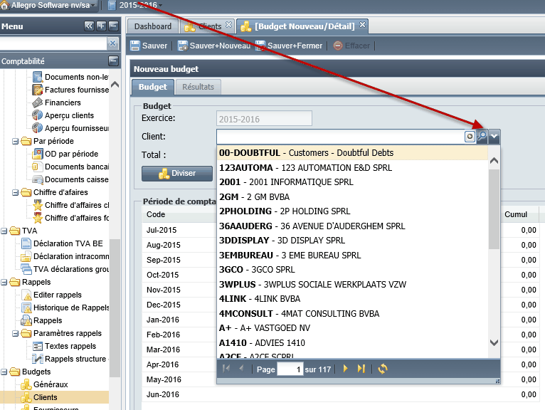Collapse the Par période folder

(x=15, y=141)
